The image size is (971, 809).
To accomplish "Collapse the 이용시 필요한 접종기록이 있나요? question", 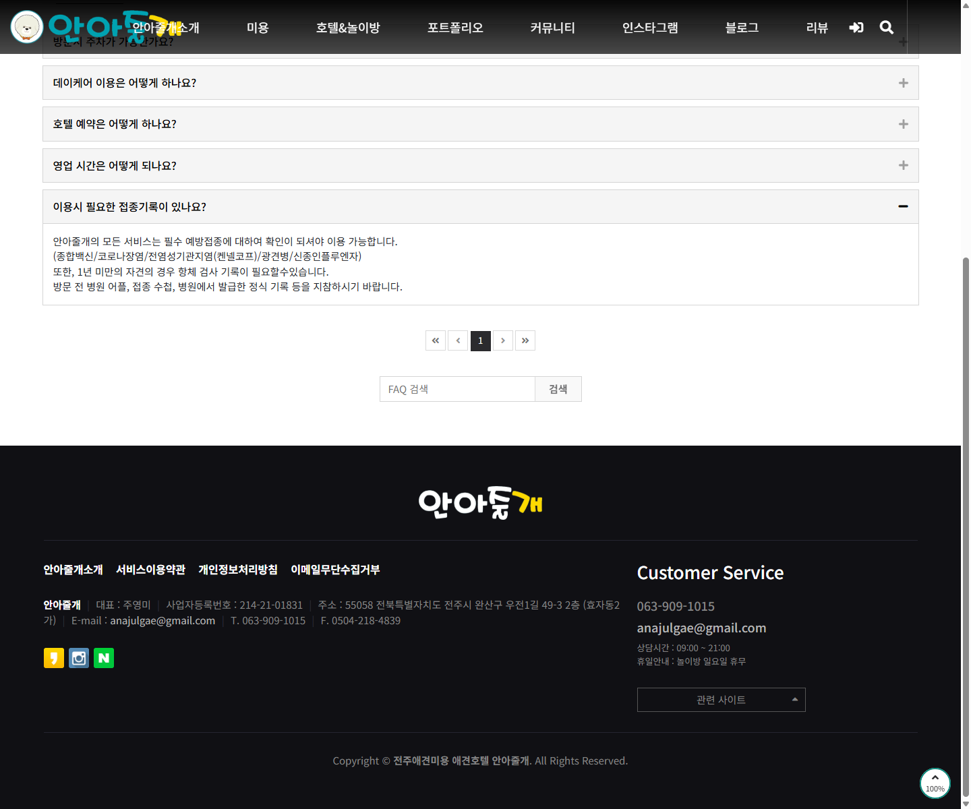I will tap(481, 207).
